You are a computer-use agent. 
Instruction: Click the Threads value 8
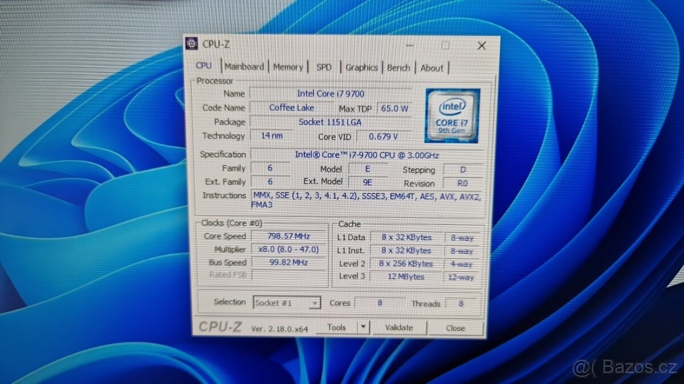461,304
